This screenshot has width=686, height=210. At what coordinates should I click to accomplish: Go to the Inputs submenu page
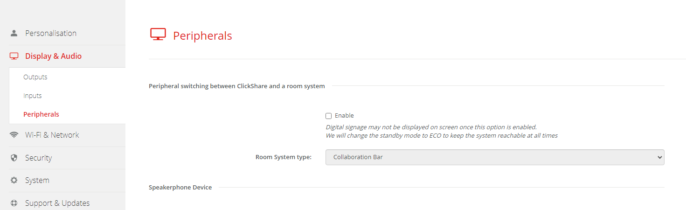pos(33,96)
